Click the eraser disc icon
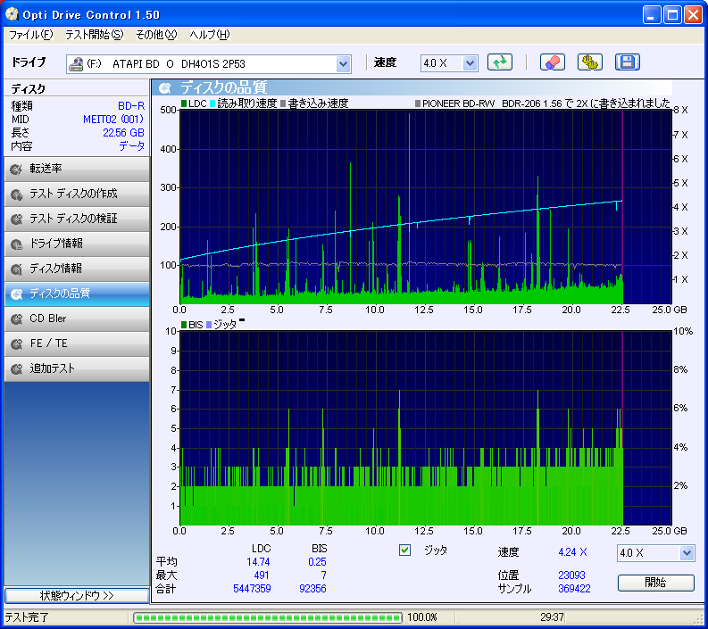 point(553,62)
